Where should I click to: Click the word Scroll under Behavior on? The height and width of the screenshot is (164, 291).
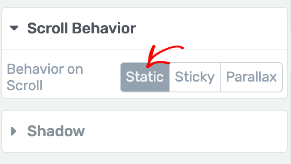tap(24, 85)
